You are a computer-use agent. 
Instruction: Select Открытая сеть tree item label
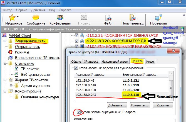point(27,47)
